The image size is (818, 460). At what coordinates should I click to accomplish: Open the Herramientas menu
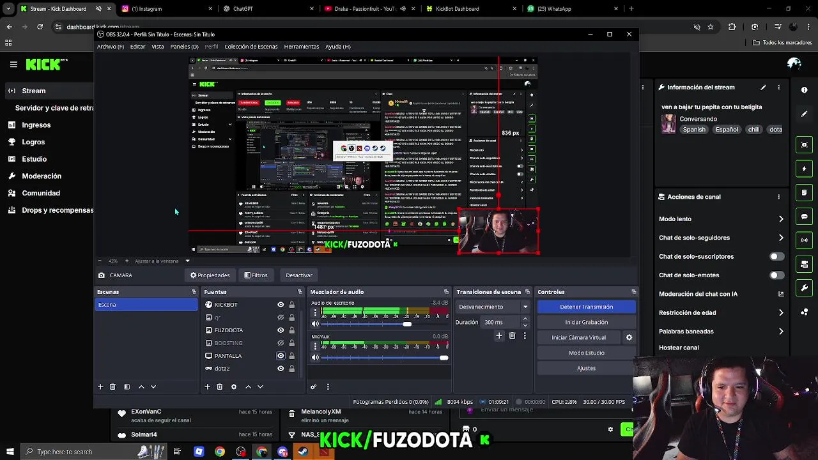click(302, 47)
